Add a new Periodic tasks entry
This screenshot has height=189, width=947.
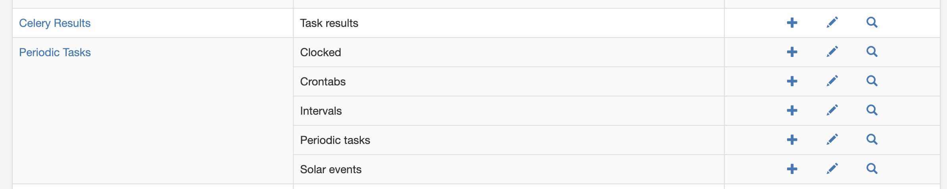pyautogui.click(x=792, y=140)
